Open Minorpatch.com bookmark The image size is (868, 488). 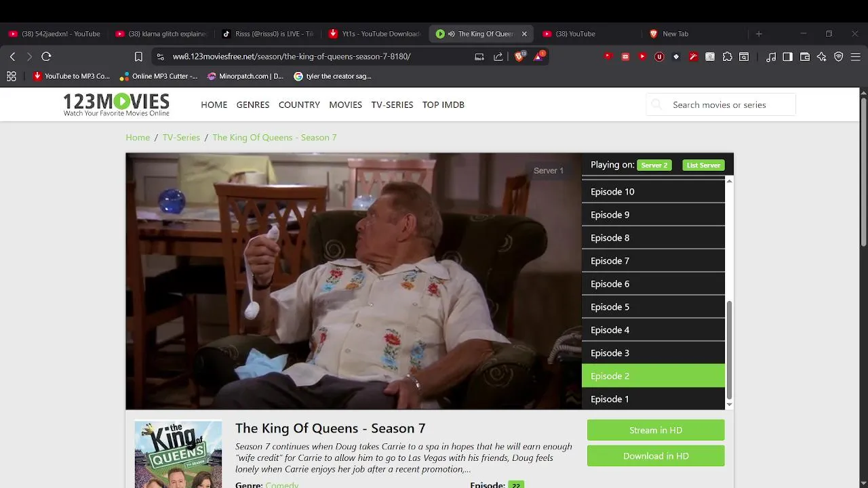pos(245,77)
